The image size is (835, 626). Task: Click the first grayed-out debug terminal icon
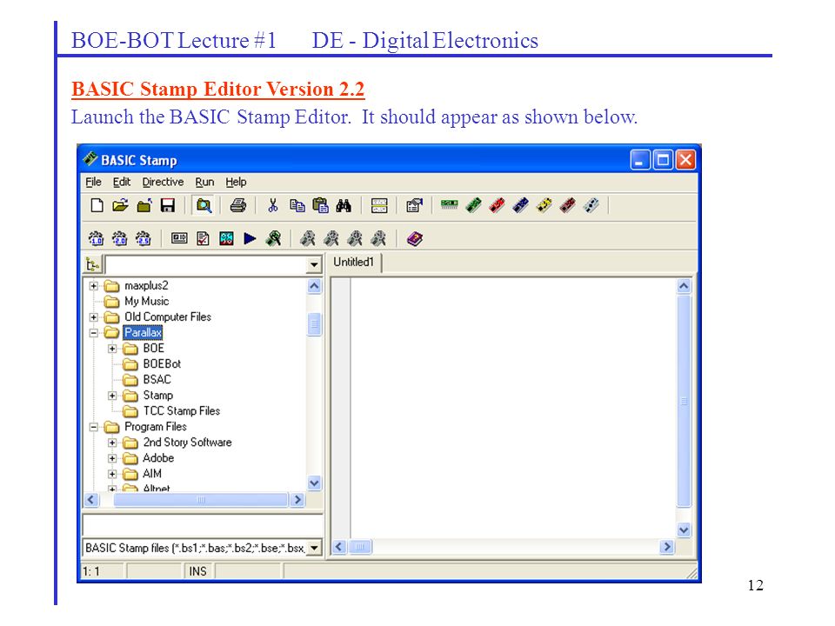click(x=308, y=238)
